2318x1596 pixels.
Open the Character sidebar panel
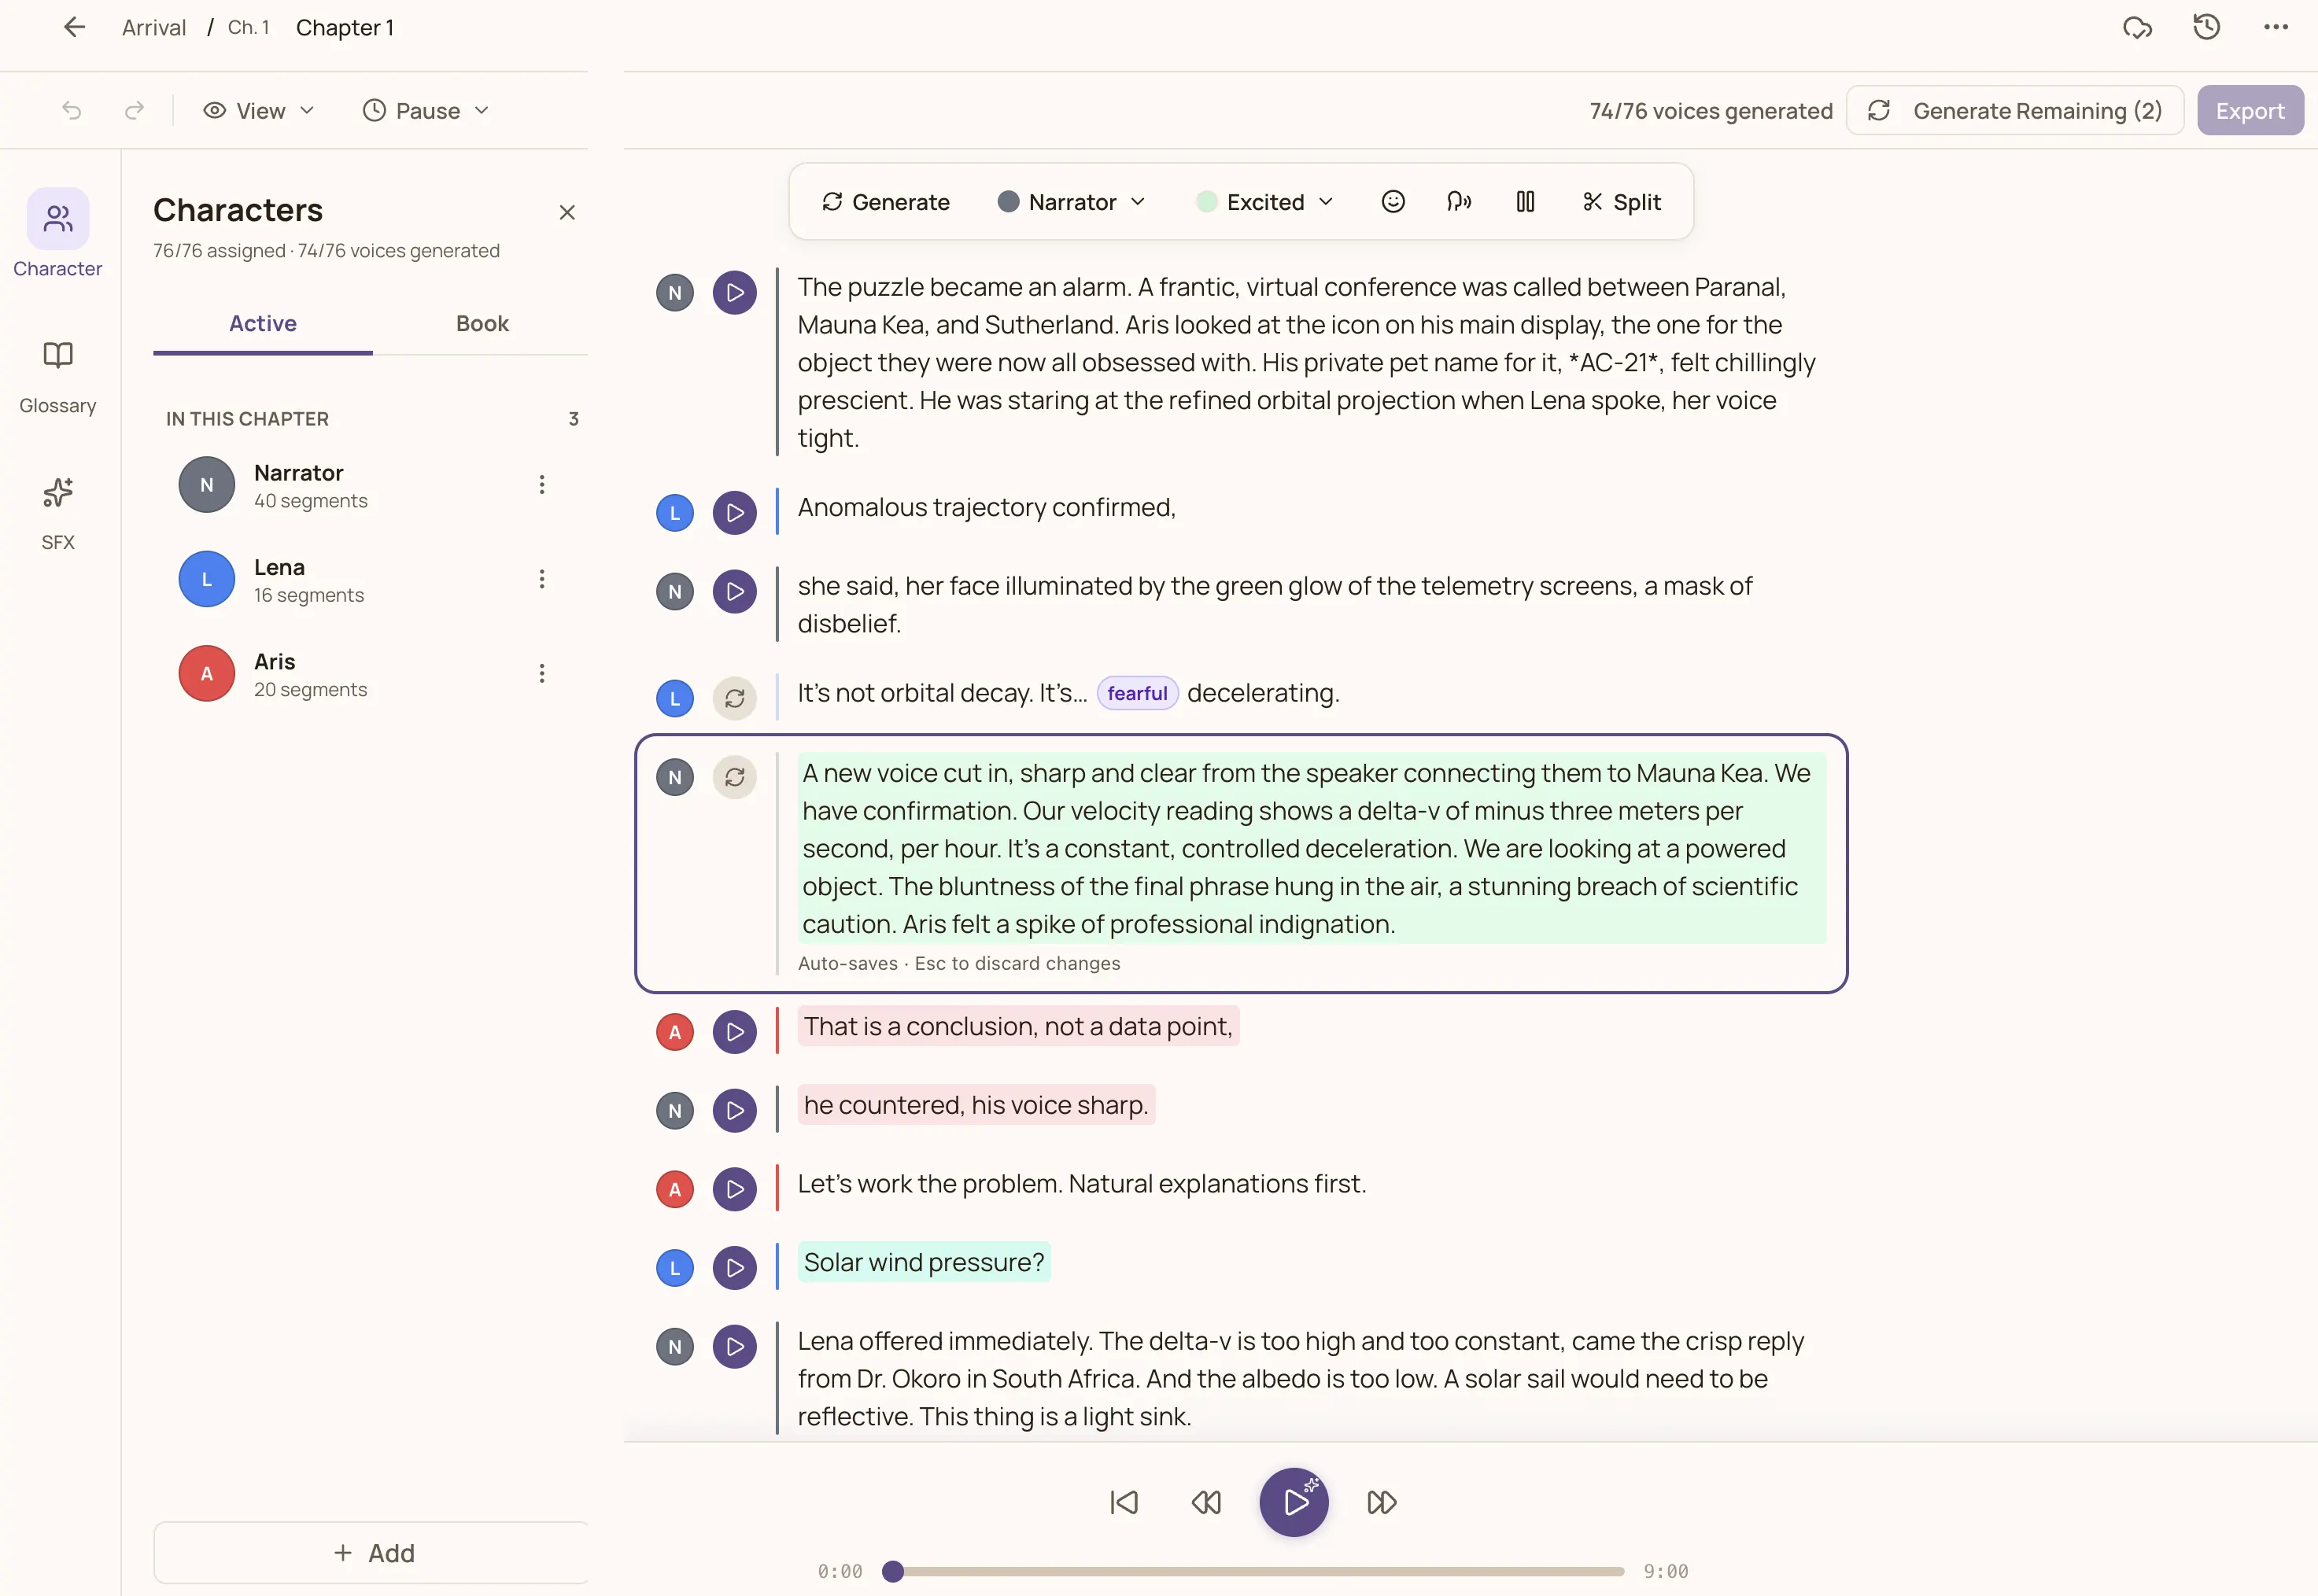click(x=58, y=233)
